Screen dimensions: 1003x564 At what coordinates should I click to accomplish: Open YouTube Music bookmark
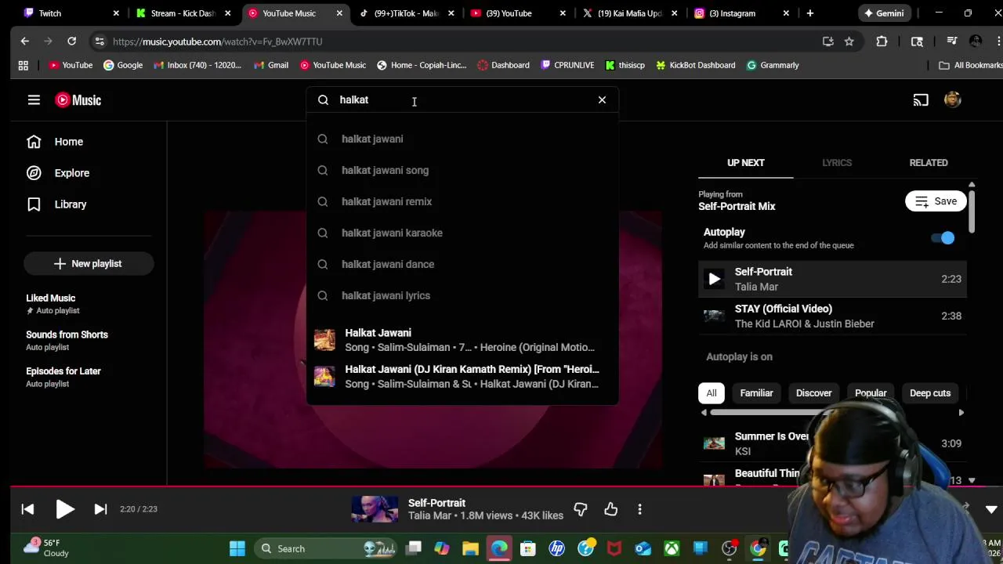pyautogui.click(x=333, y=65)
